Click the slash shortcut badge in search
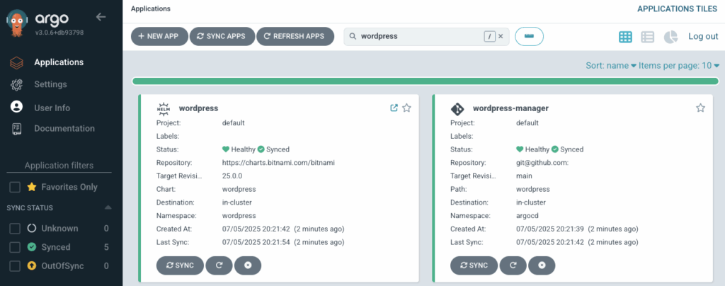This screenshot has width=725, height=286. point(490,36)
